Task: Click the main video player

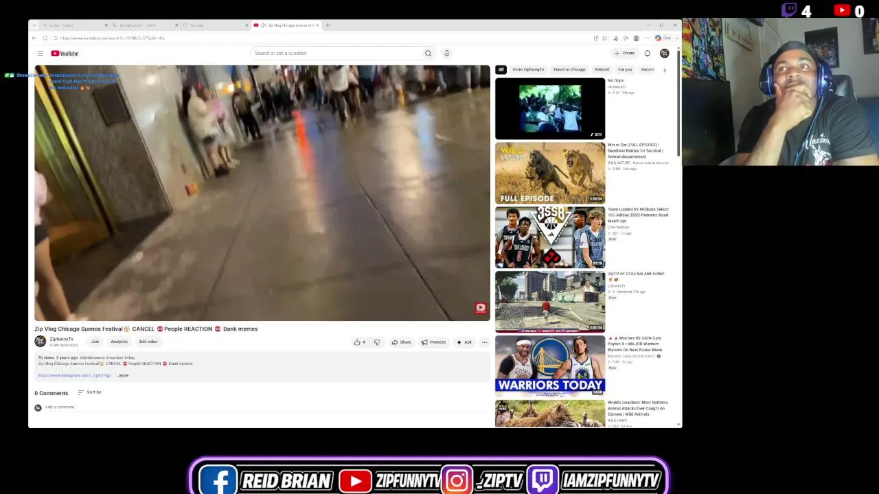Action: click(x=262, y=193)
